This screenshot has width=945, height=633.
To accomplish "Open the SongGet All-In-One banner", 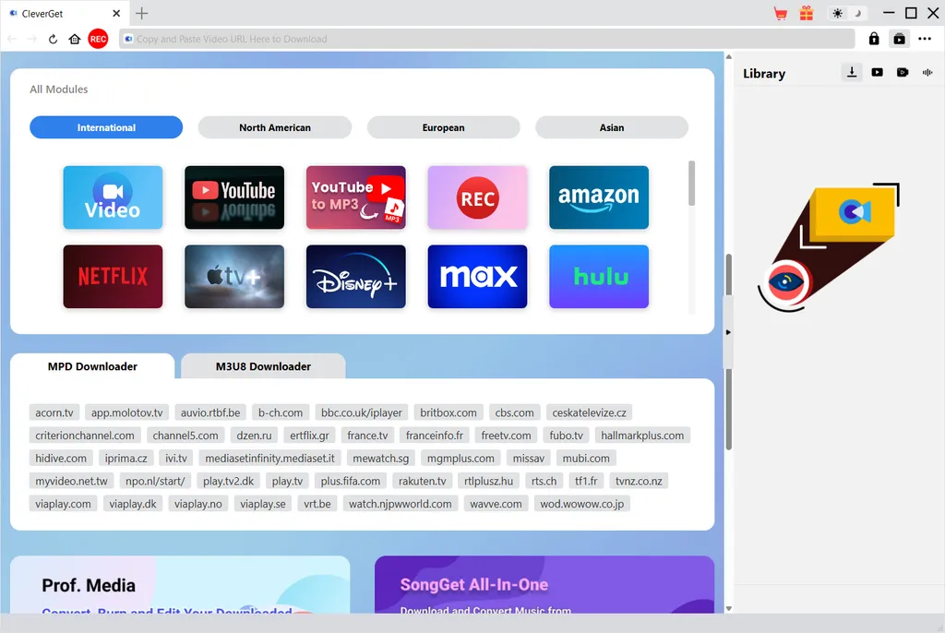I will 544,585.
